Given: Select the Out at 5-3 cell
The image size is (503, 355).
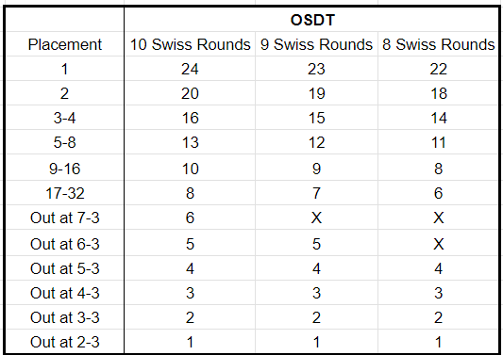Looking at the screenshot, I should pos(64,268).
